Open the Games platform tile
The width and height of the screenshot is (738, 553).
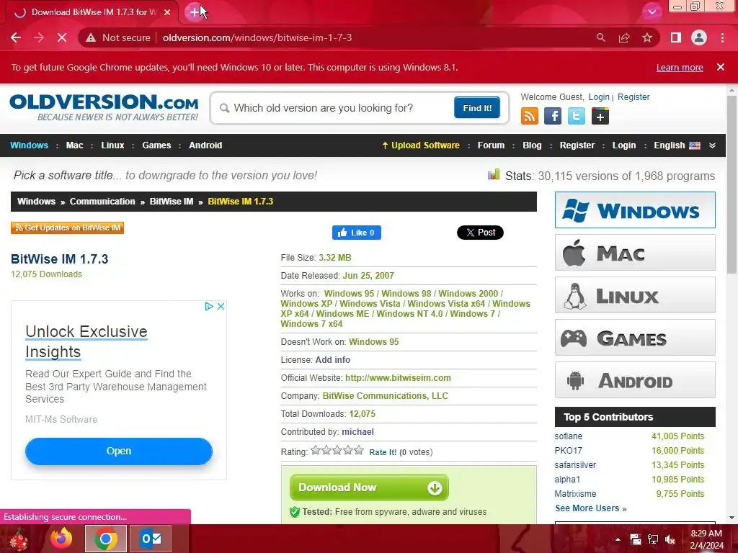coord(635,338)
